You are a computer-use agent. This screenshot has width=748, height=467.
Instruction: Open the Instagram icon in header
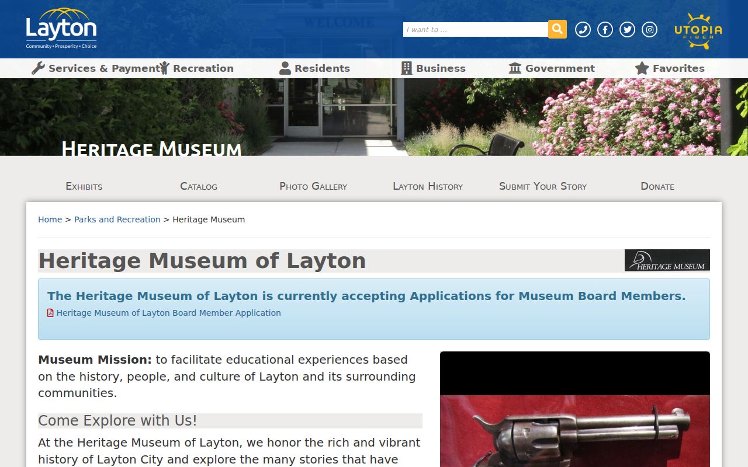(x=649, y=29)
